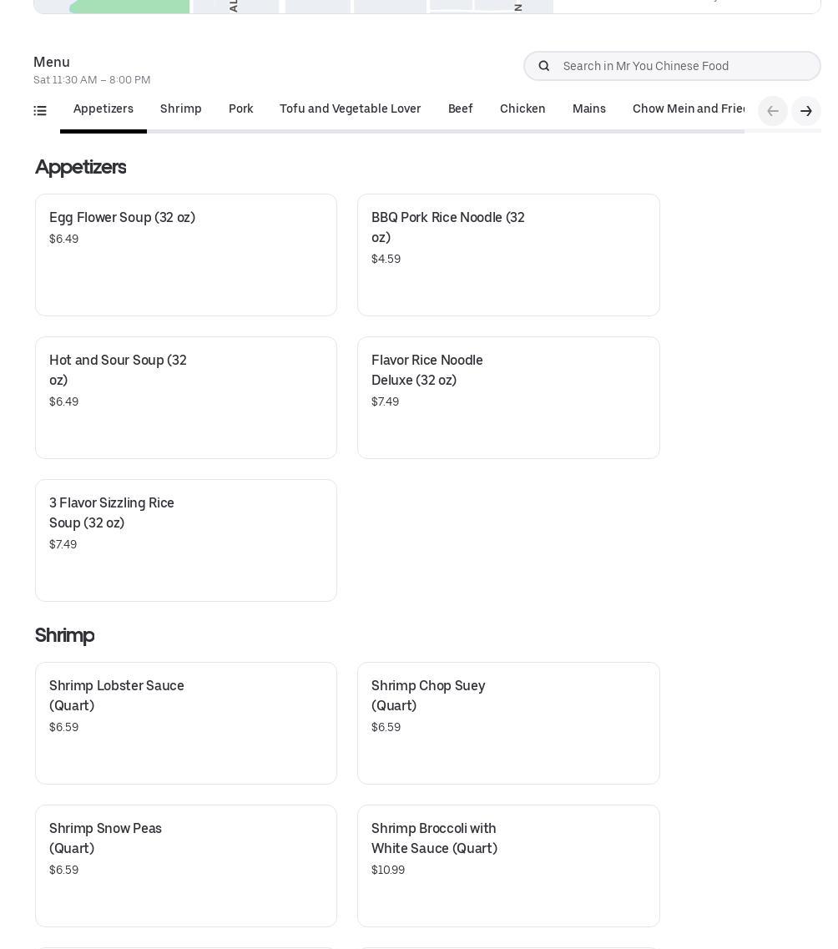Click the search magnifier icon
This screenshot has width=838, height=949.
click(544, 66)
